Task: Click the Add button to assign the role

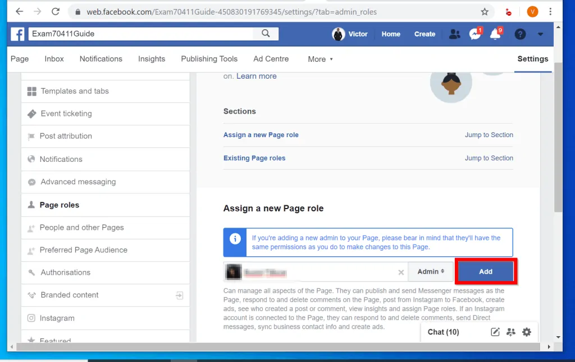Action: (x=485, y=271)
